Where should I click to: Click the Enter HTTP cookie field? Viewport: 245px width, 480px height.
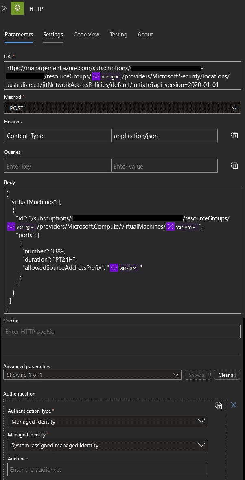[x=122, y=331]
